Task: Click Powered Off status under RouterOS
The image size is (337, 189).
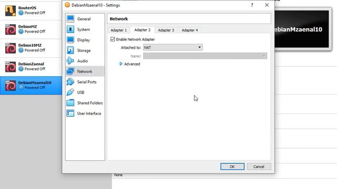Action: click(x=35, y=13)
